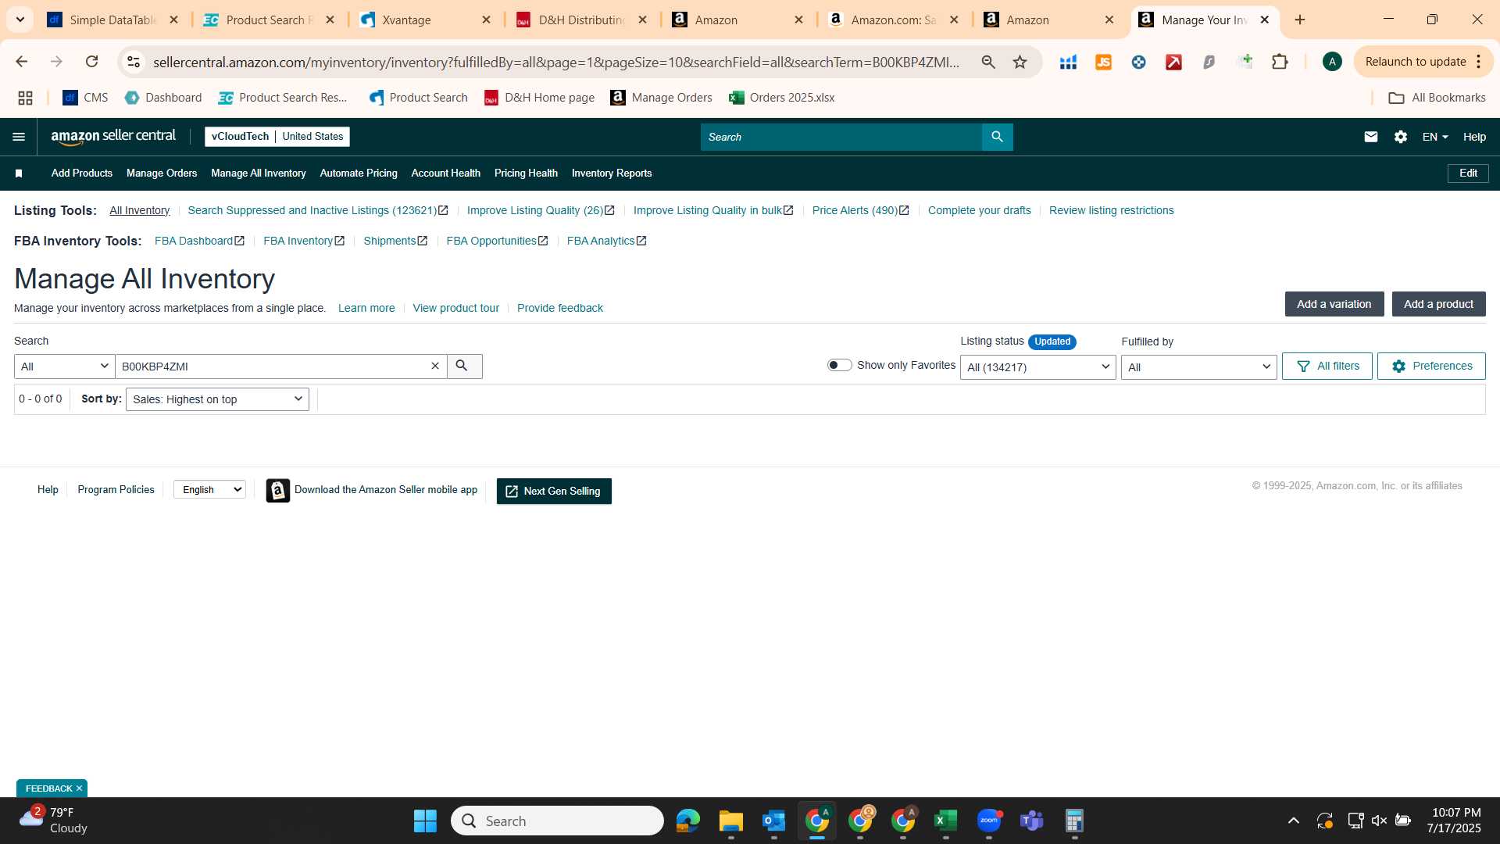Viewport: 1500px width, 844px height.
Task: Open the browser zoom magnifier icon
Action: pos(988,62)
